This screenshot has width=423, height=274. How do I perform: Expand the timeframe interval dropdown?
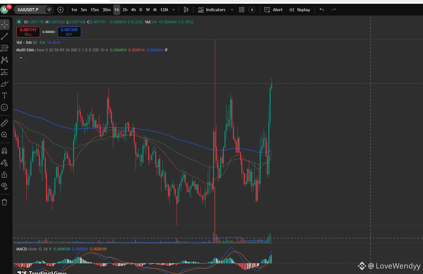174,10
